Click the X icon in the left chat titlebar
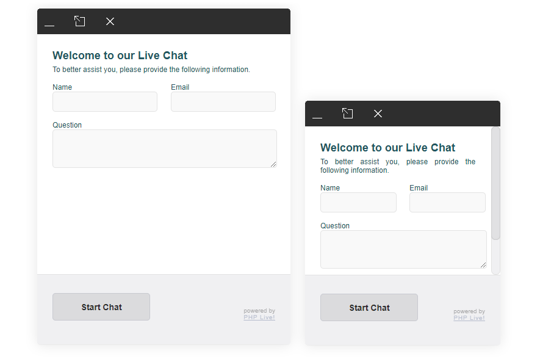Screen dimensions: 540x359 [x=110, y=21]
